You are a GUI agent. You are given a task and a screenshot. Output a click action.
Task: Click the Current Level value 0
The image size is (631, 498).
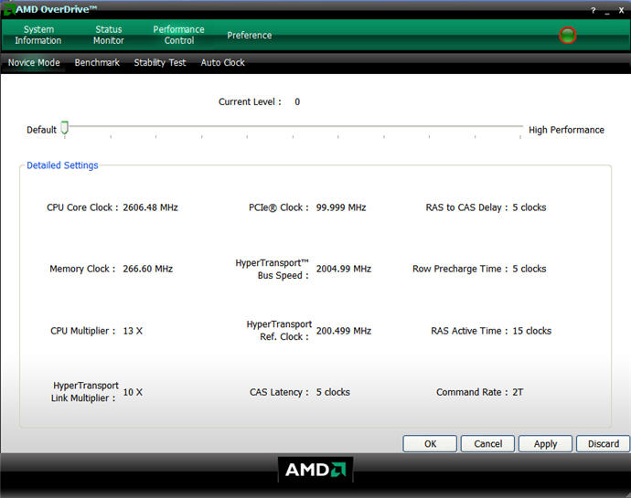[297, 101]
